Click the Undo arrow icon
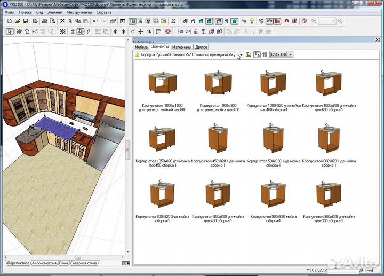The width and height of the screenshot is (384, 276). (95, 21)
